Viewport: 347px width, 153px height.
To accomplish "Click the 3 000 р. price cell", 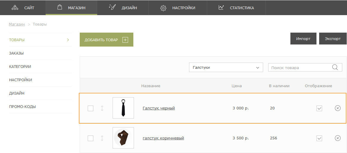I will [x=241, y=108].
